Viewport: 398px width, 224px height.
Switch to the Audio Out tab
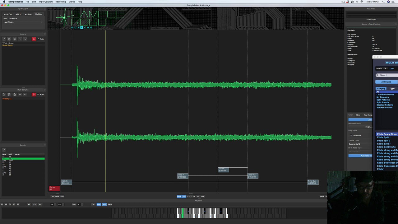pos(8,14)
